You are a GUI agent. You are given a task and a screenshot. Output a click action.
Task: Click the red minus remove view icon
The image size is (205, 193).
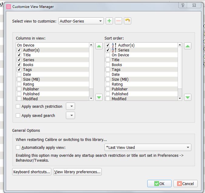pyautogui.click(x=118, y=21)
